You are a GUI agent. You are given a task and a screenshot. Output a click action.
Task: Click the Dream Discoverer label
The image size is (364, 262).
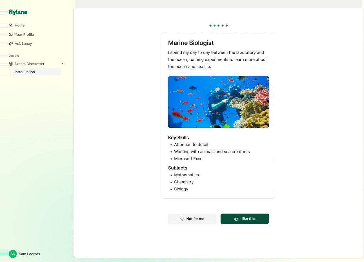click(x=30, y=64)
